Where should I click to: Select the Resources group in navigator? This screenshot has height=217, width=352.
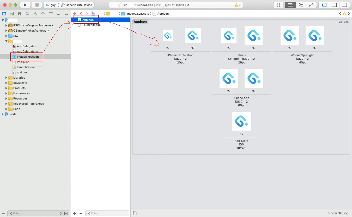click(x=20, y=98)
